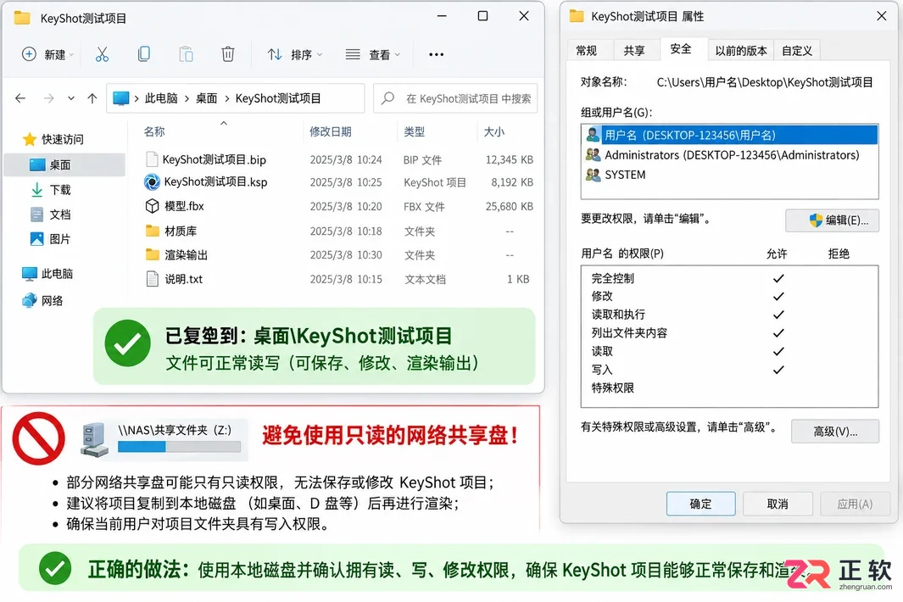The image size is (903, 602).
Task: Click the 桌面 breadcrumb in address bar
Action: (206, 98)
